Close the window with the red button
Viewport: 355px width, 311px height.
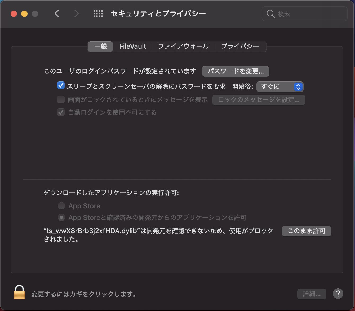14,14
